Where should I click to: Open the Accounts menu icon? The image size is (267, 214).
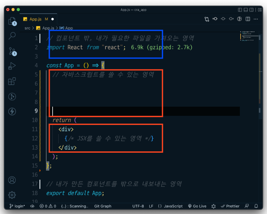(x=12, y=180)
